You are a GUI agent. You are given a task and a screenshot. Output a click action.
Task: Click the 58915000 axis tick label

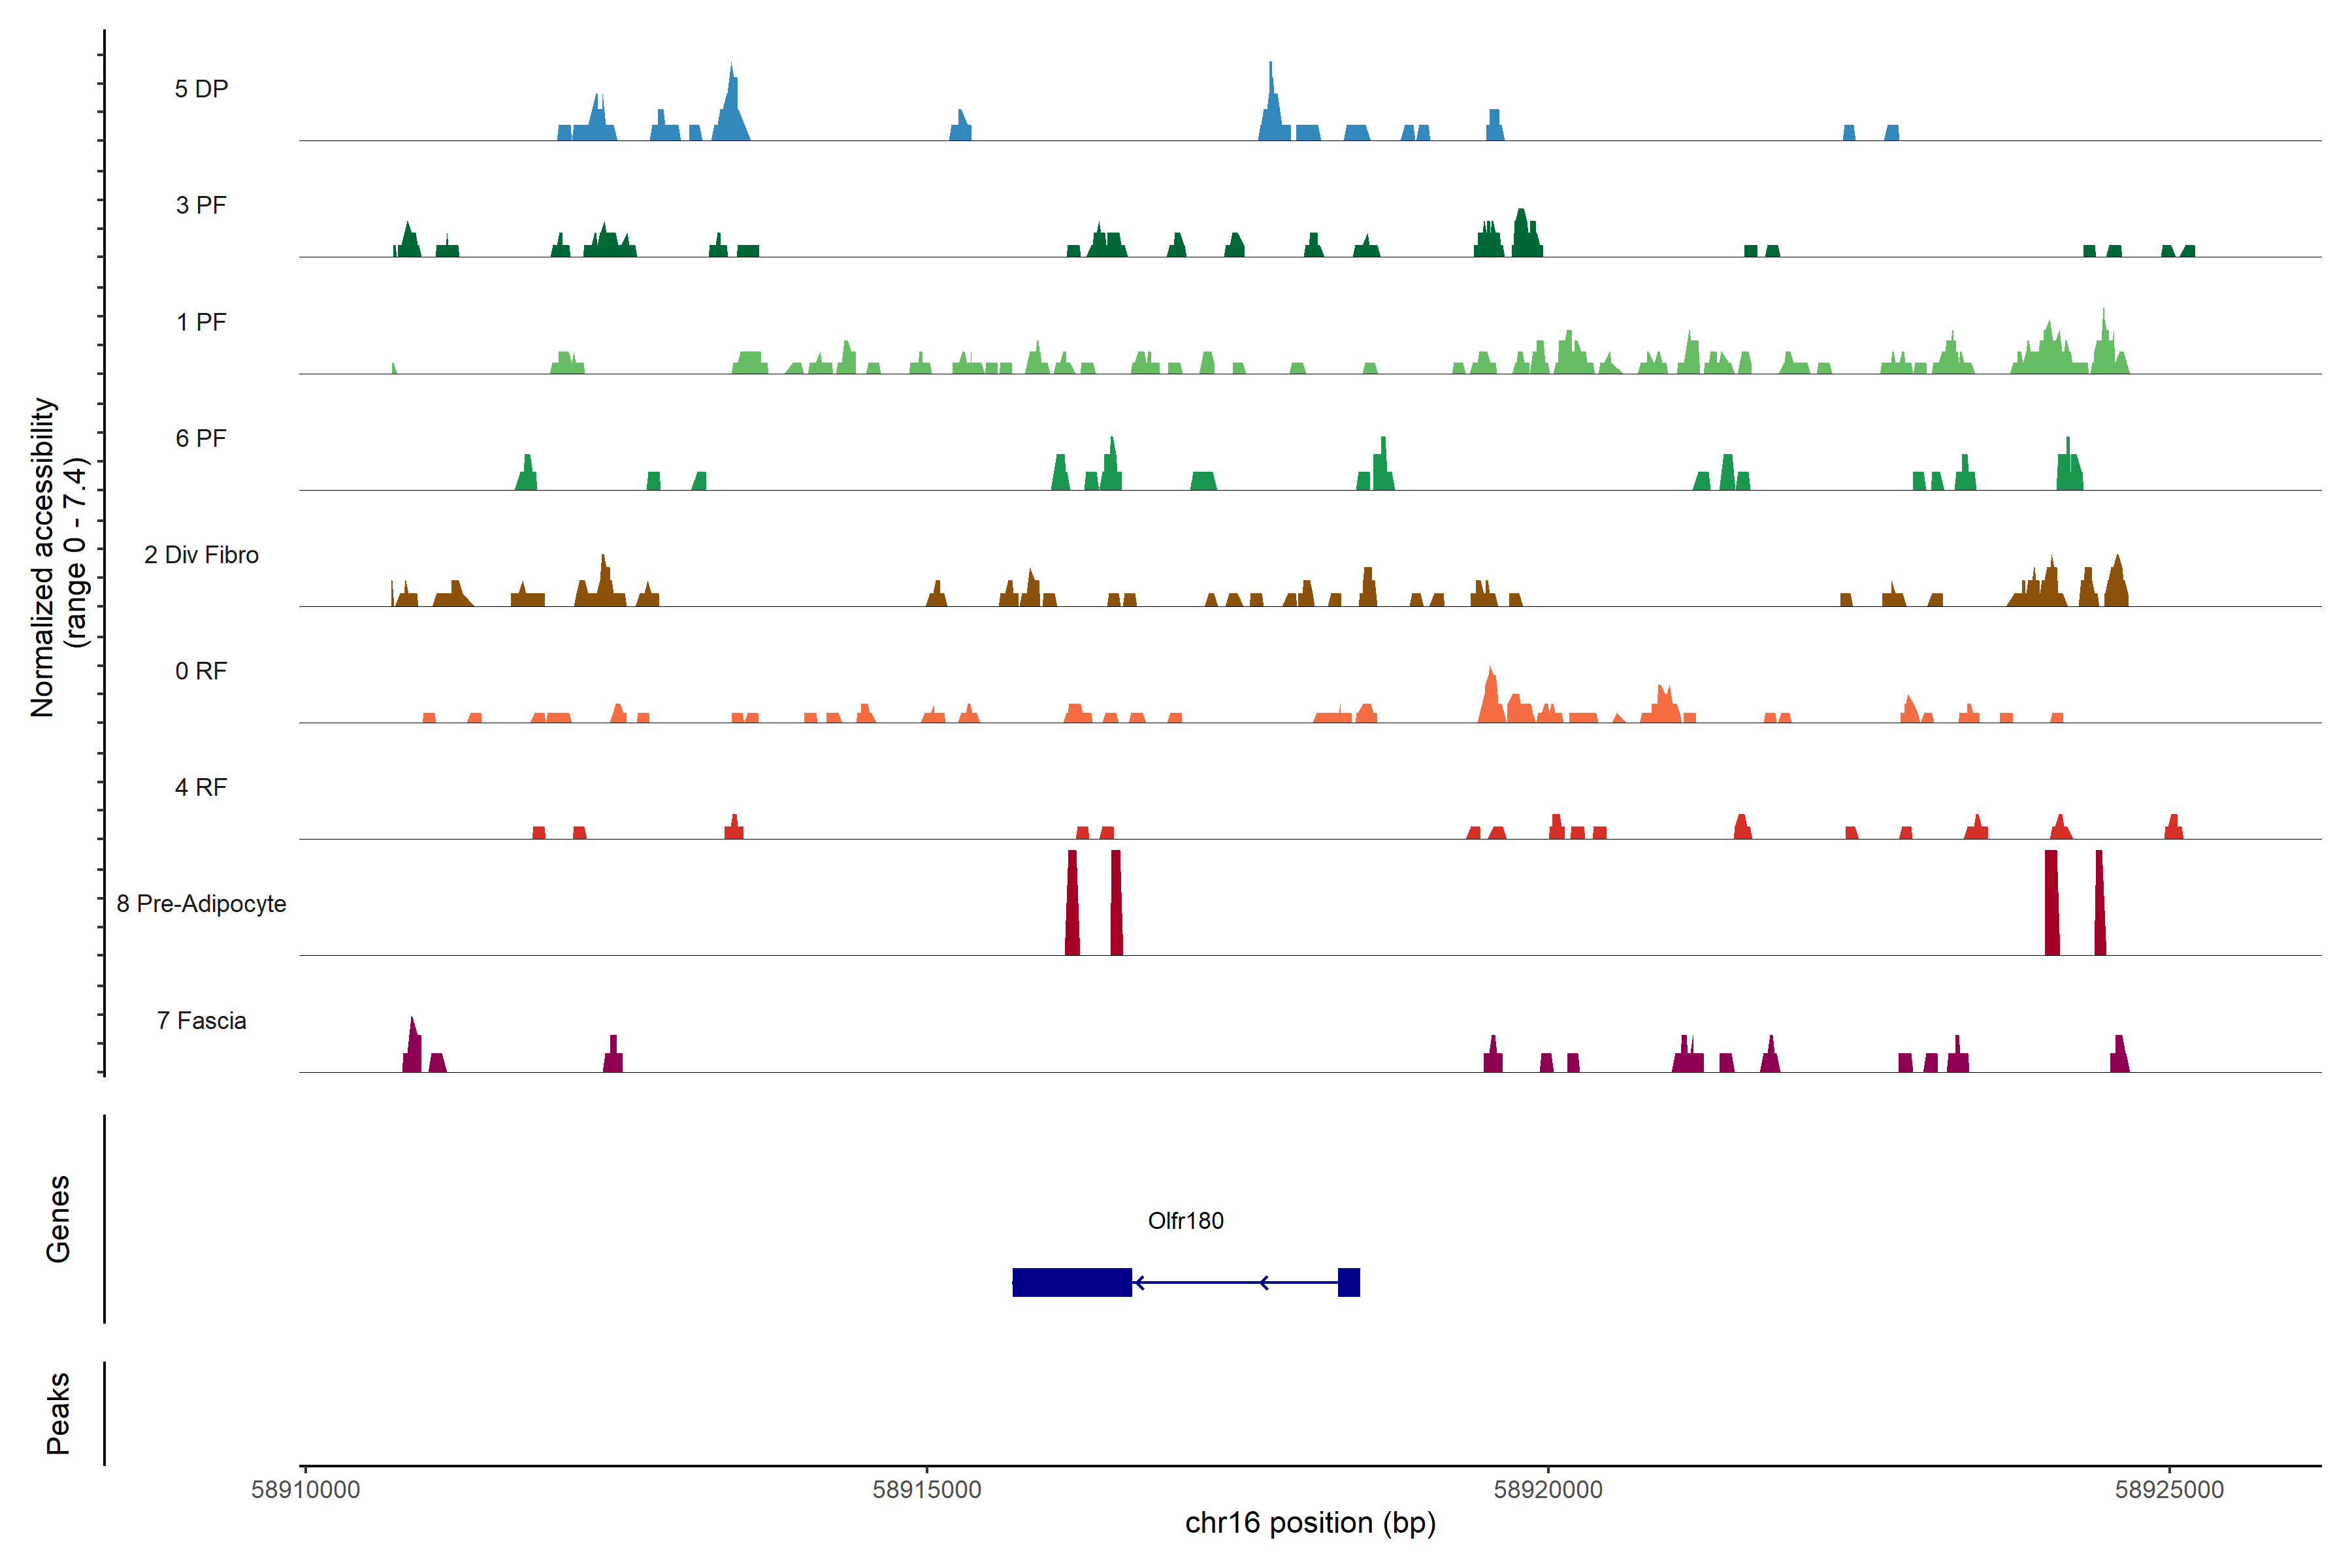coord(926,1489)
